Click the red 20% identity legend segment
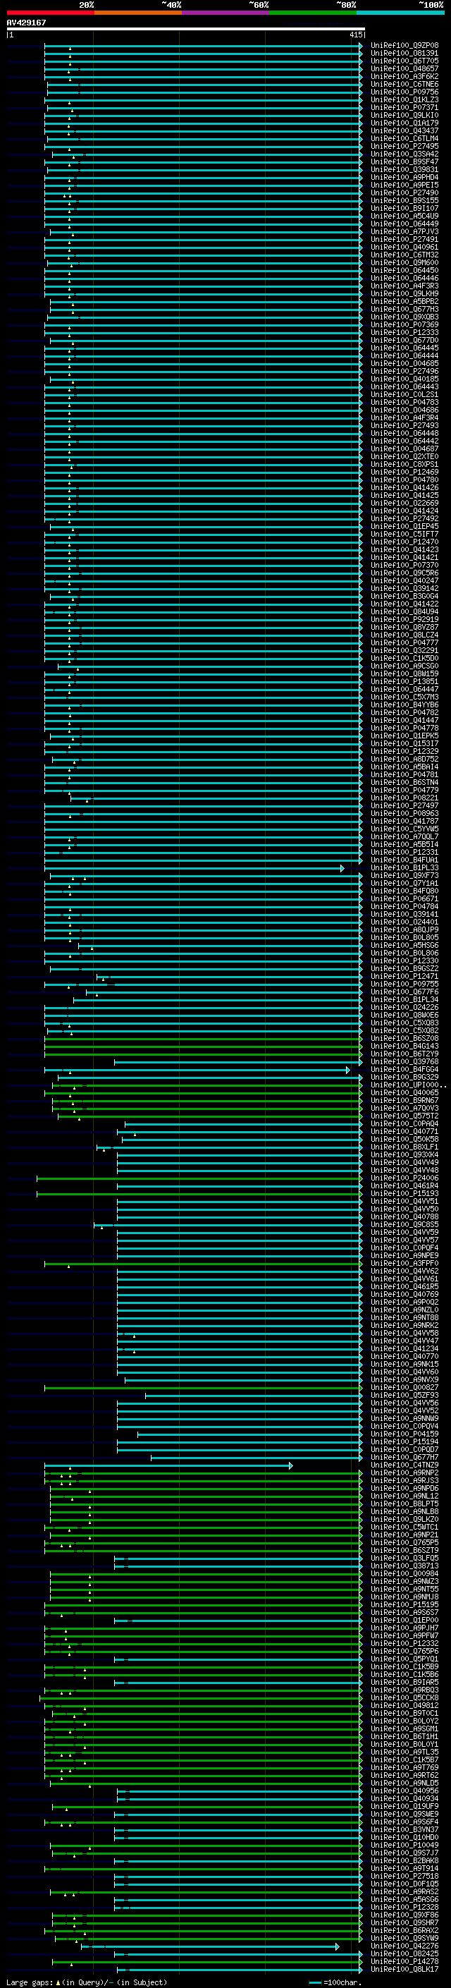 (x=50, y=13)
